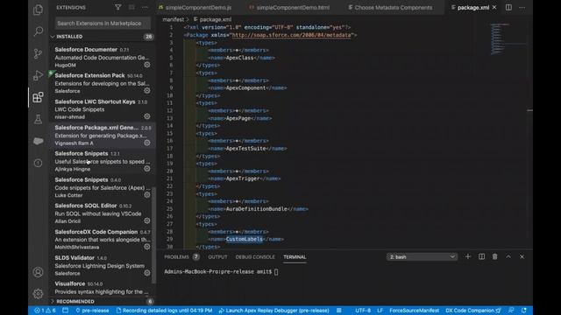This screenshot has height=315, width=561.
Task: Select the TERMINAL panel tab
Action: pyautogui.click(x=295, y=256)
